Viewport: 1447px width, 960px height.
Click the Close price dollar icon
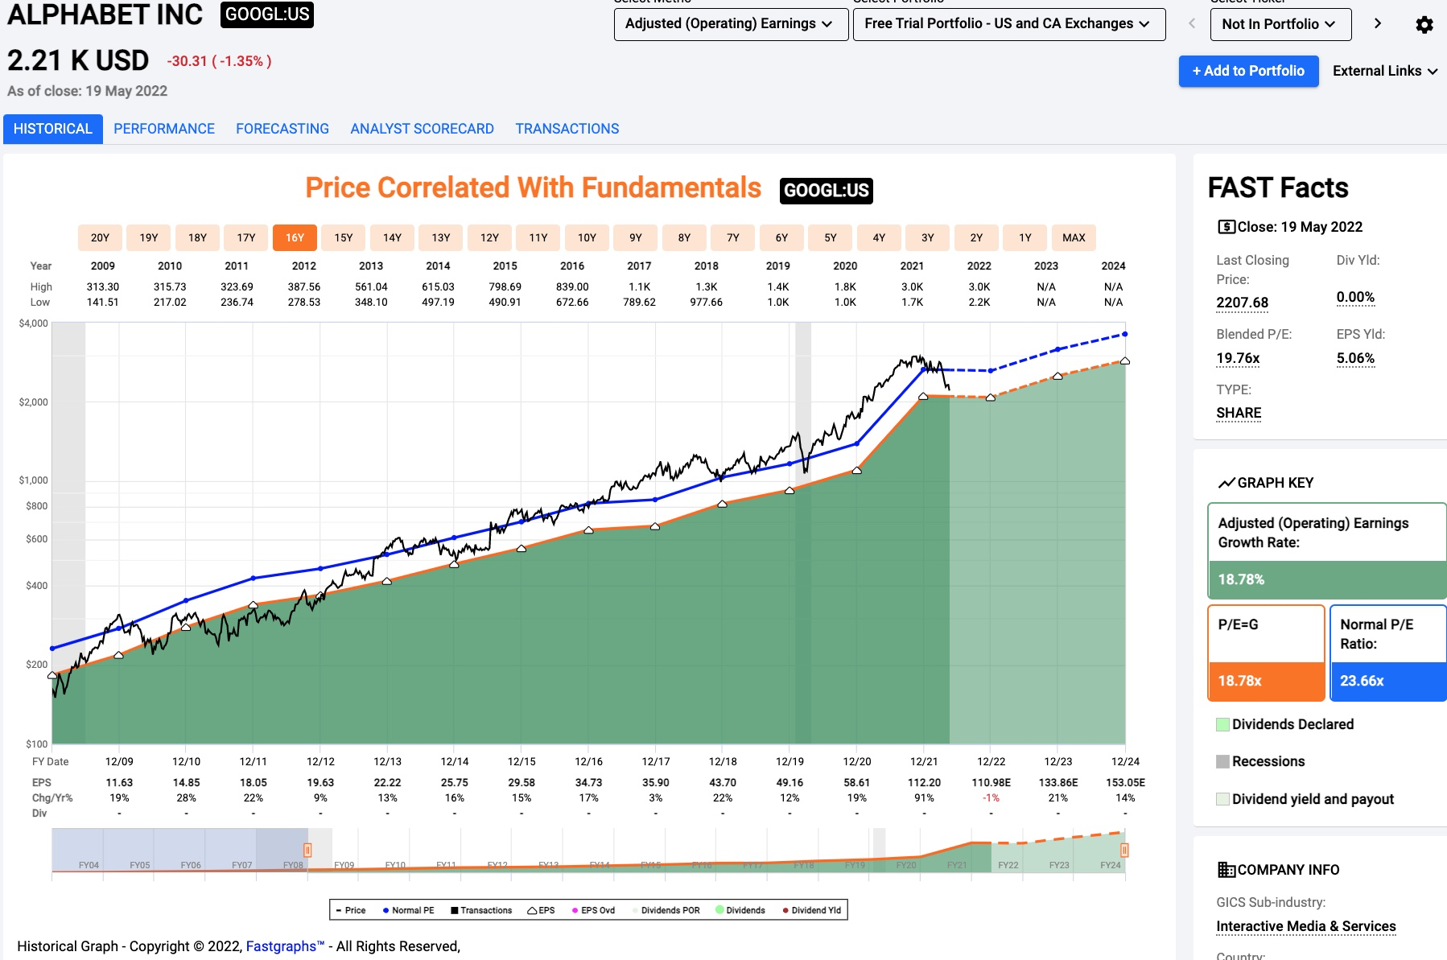[x=1226, y=227]
